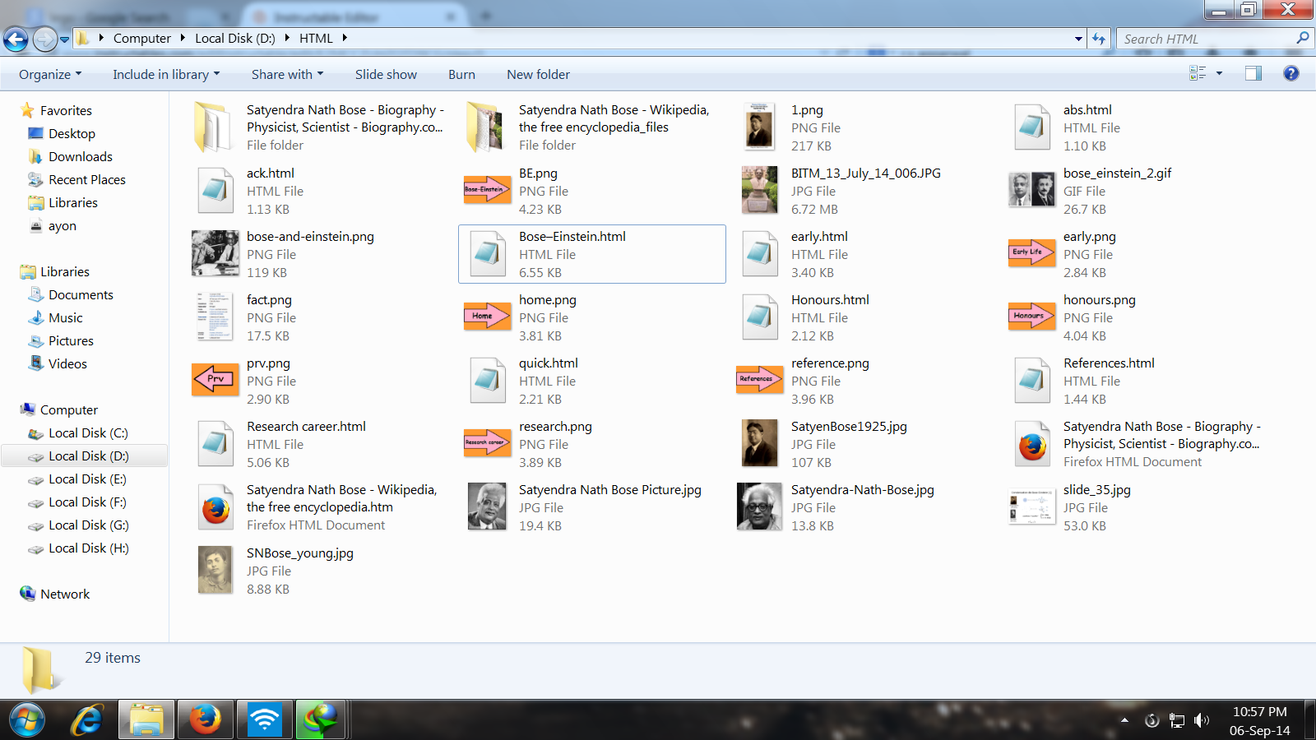Select the BITM_13_July_14_006.JPG thumbnail
This screenshot has height=740, width=1316.
pos(759,190)
